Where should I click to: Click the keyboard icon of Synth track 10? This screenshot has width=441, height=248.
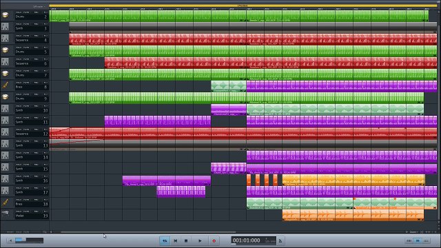pyautogui.click(x=5, y=109)
